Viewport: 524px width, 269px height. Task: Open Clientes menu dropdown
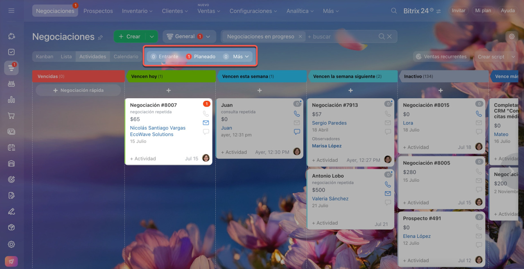point(174,11)
